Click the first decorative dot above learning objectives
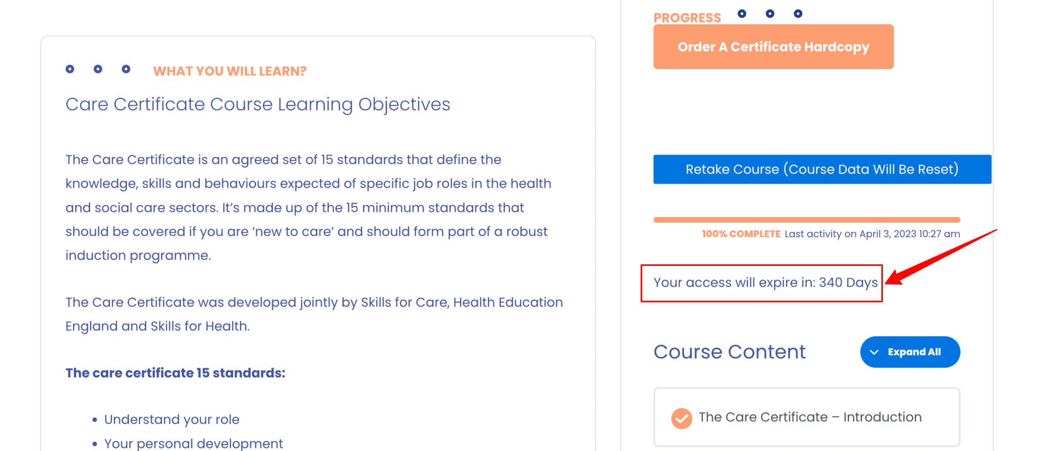The image size is (1055, 451). click(70, 69)
